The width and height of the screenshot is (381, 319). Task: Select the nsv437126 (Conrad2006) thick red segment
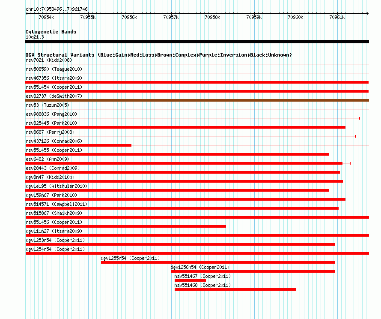[78, 145]
